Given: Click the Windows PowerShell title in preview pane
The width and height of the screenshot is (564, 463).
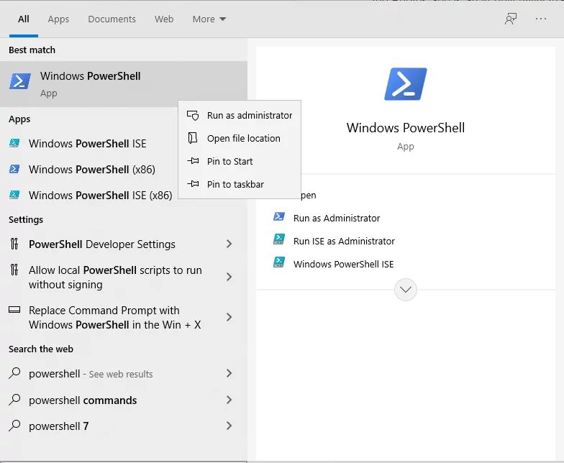Looking at the screenshot, I should point(406,128).
